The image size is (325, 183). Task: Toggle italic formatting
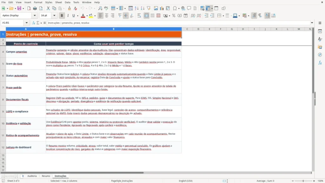[68, 16]
